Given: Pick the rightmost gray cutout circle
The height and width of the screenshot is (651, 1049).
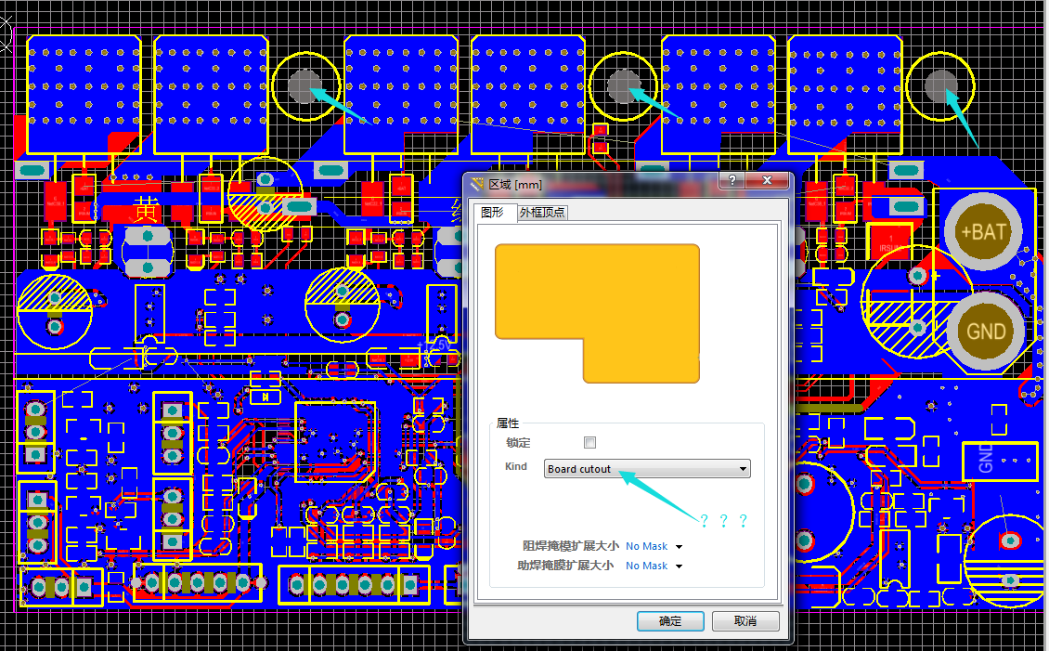Looking at the screenshot, I should [940, 85].
